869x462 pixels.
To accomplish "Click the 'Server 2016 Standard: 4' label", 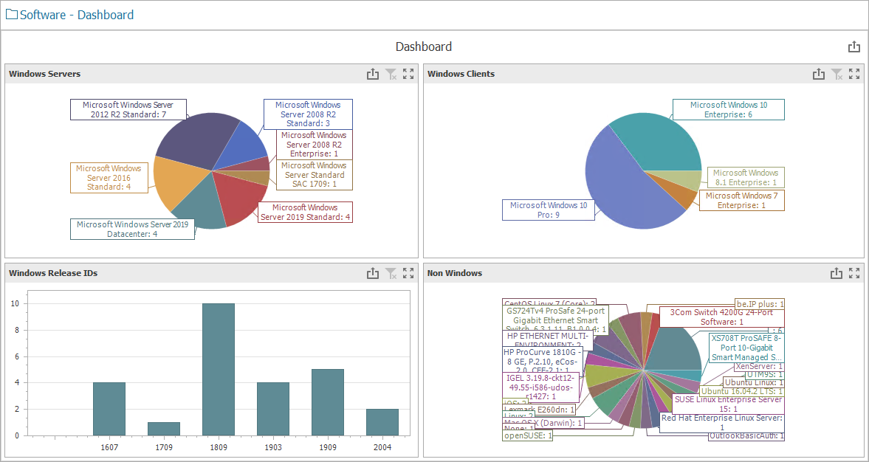I will (109, 178).
